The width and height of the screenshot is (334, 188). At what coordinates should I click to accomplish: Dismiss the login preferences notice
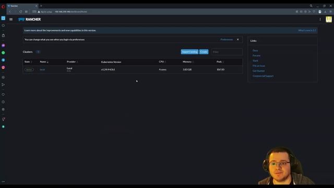click(x=238, y=40)
